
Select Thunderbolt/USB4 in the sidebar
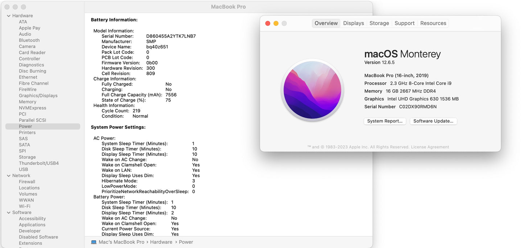(x=38, y=163)
